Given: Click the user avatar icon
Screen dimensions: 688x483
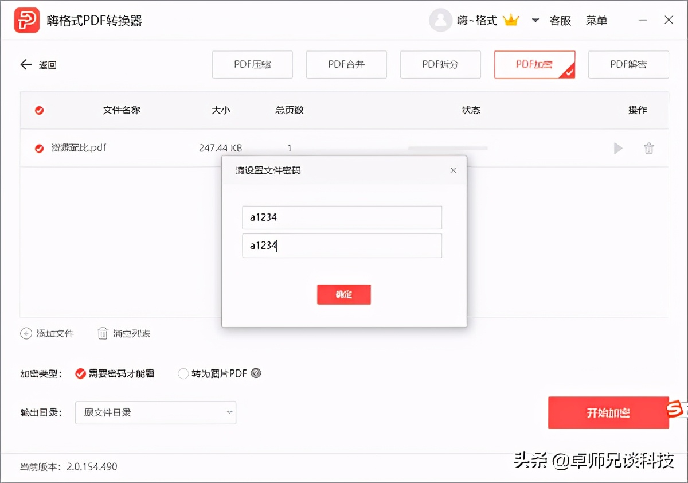Looking at the screenshot, I should click(x=441, y=20).
